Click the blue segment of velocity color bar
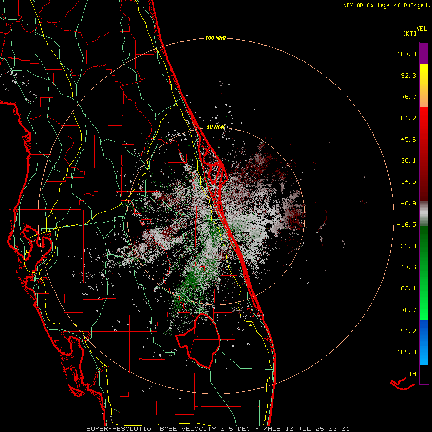432x432 pixels. [424, 342]
